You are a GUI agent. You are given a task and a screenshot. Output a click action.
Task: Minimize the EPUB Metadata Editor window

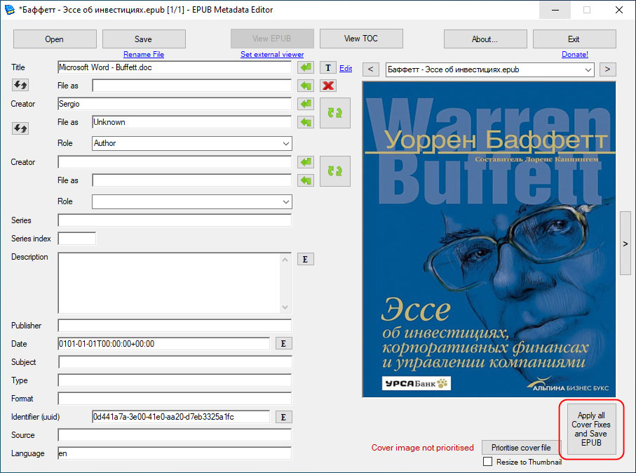[x=555, y=10]
